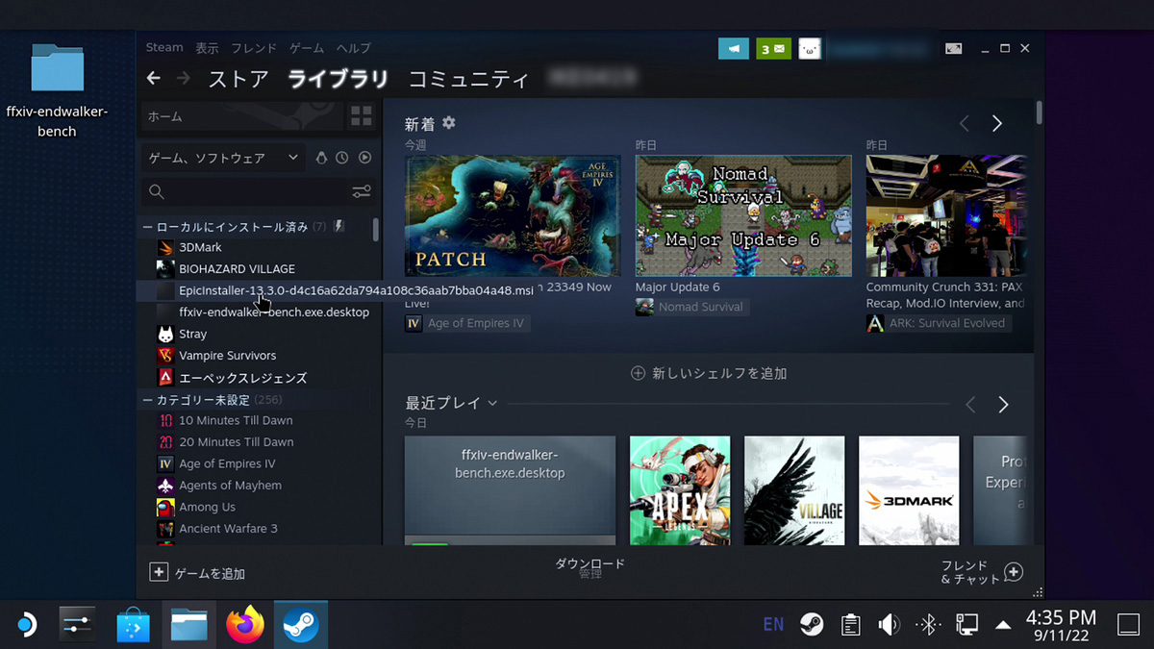
Task: Click the ARK: Survival Evolved tag link
Action: coord(938,323)
